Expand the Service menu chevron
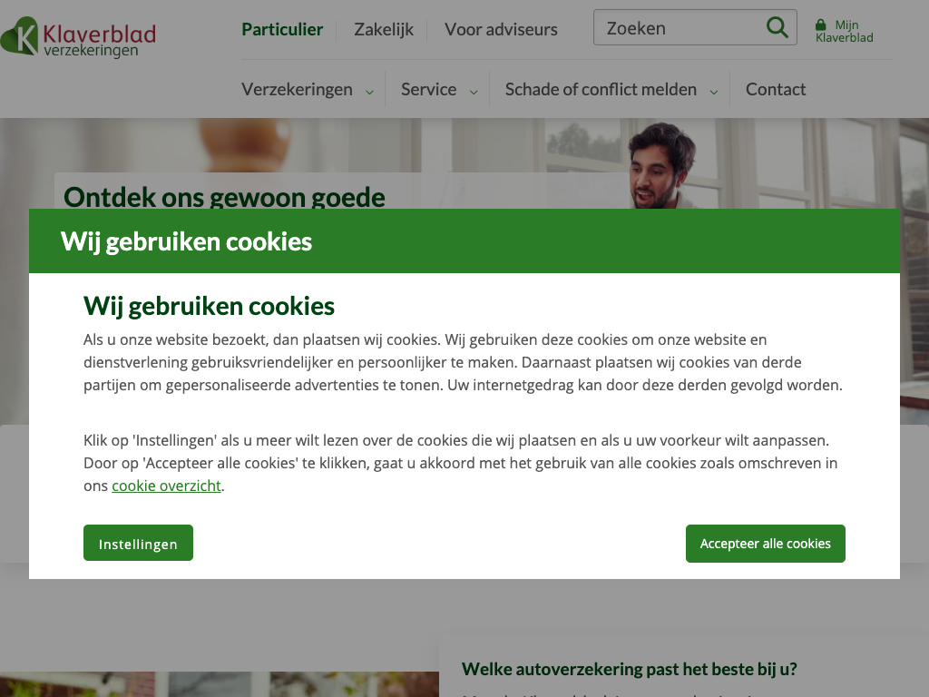 474,92
